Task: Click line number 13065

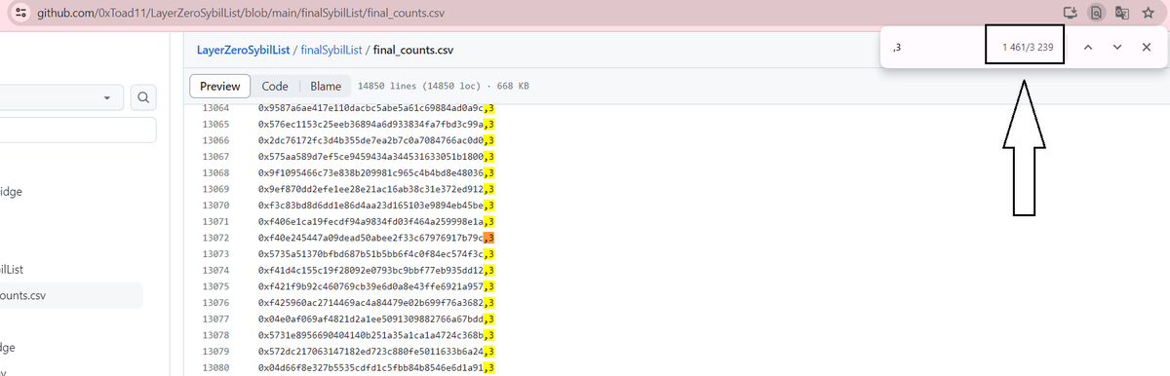Action: click(214, 124)
